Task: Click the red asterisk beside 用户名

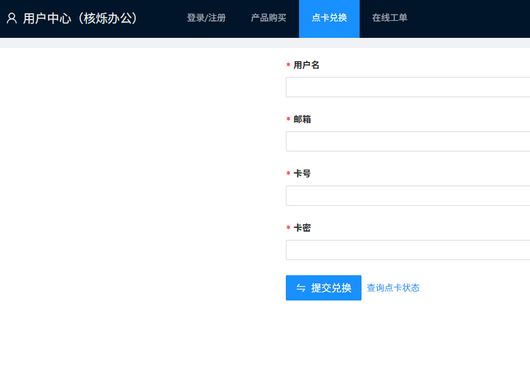Action: click(x=288, y=66)
